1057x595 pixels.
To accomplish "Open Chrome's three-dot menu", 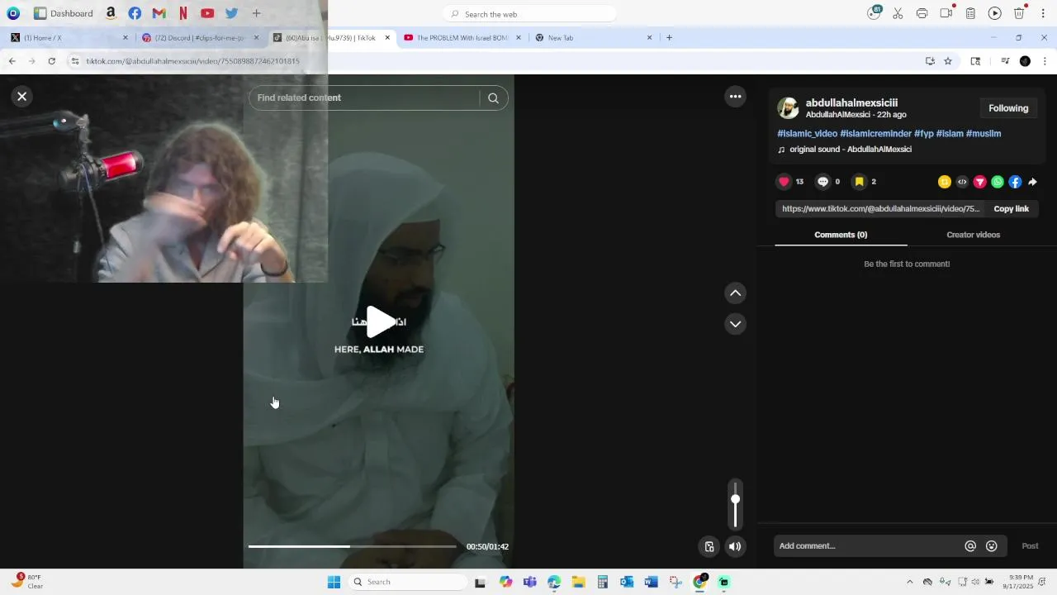I will pos(1045,61).
